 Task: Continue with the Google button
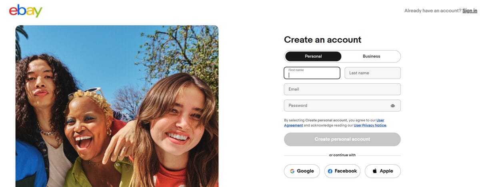click(302, 171)
